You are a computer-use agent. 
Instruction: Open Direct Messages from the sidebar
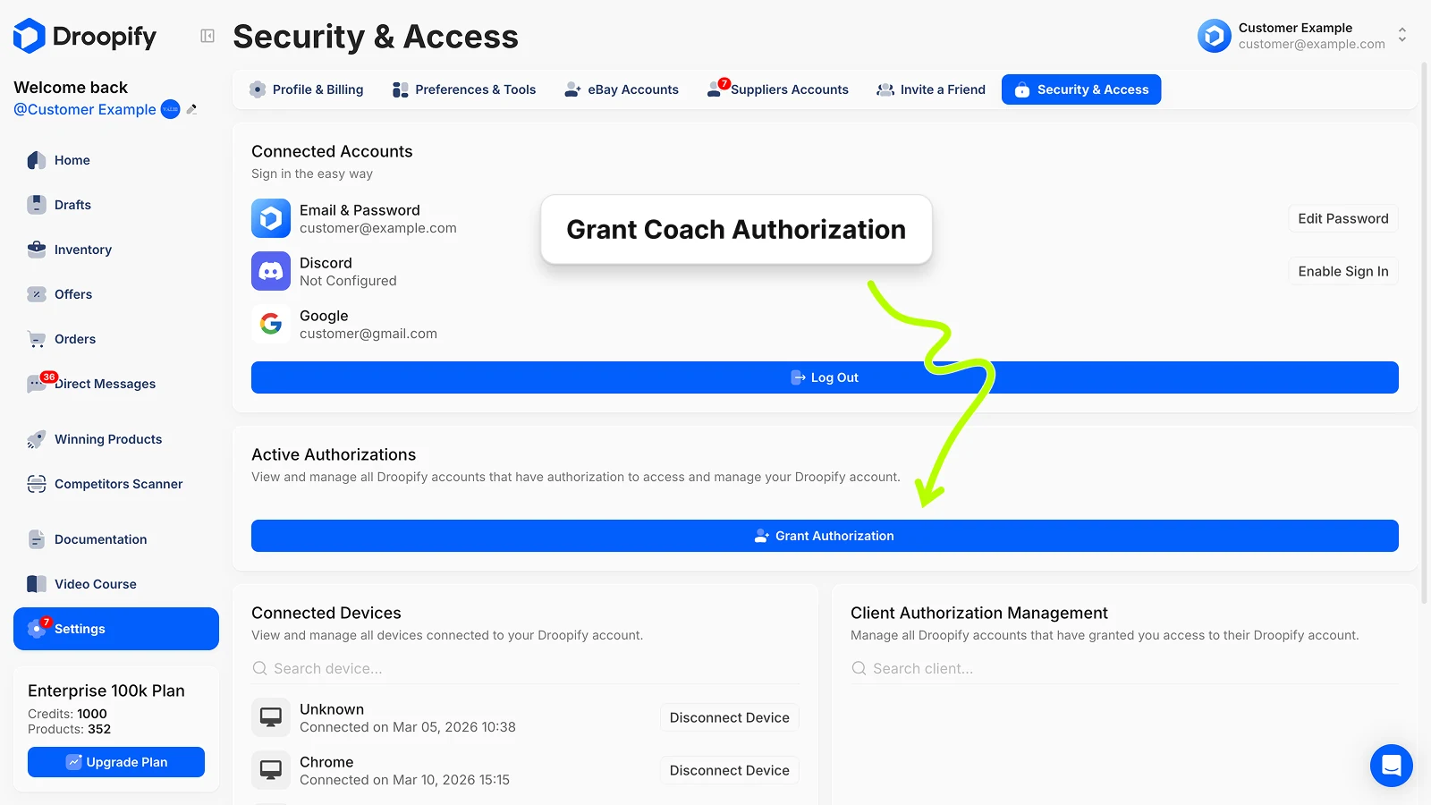tap(105, 384)
